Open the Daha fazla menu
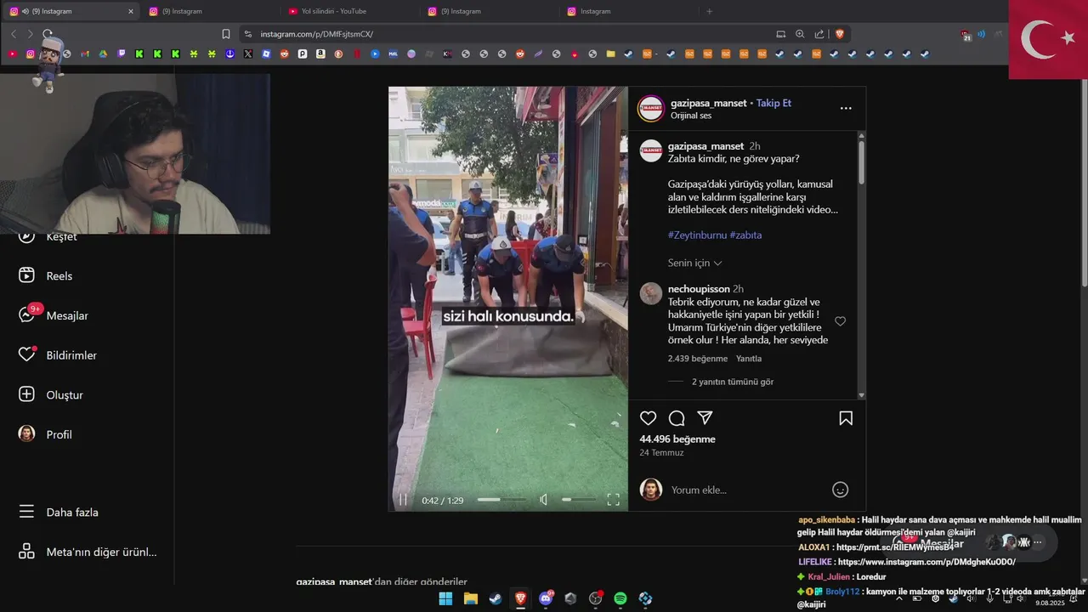The height and width of the screenshot is (612, 1088). (x=59, y=513)
